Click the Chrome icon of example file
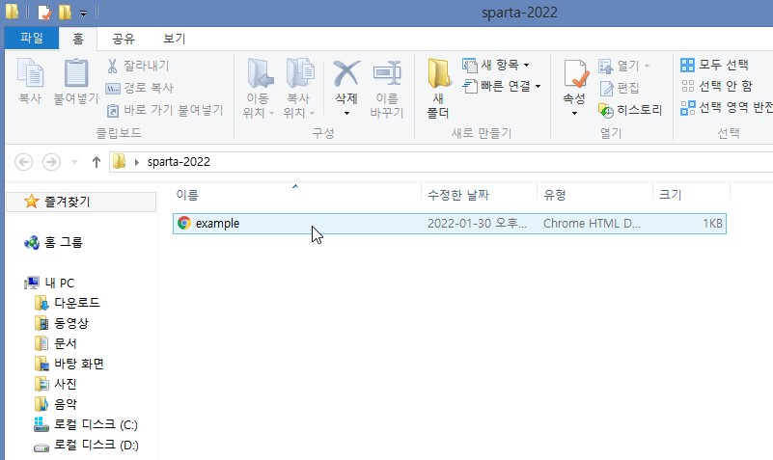 (x=184, y=223)
